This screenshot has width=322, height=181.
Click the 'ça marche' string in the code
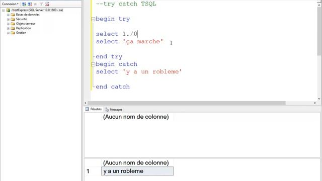pyautogui.click(x=143, y=41)
